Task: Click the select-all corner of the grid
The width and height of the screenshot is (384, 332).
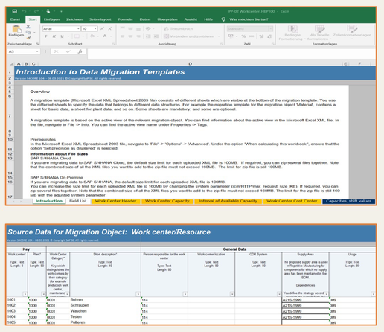Action: click(x=11, y=64)
